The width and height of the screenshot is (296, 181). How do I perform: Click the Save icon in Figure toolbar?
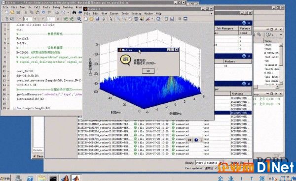pyautogui.click(x=97, y=19)
